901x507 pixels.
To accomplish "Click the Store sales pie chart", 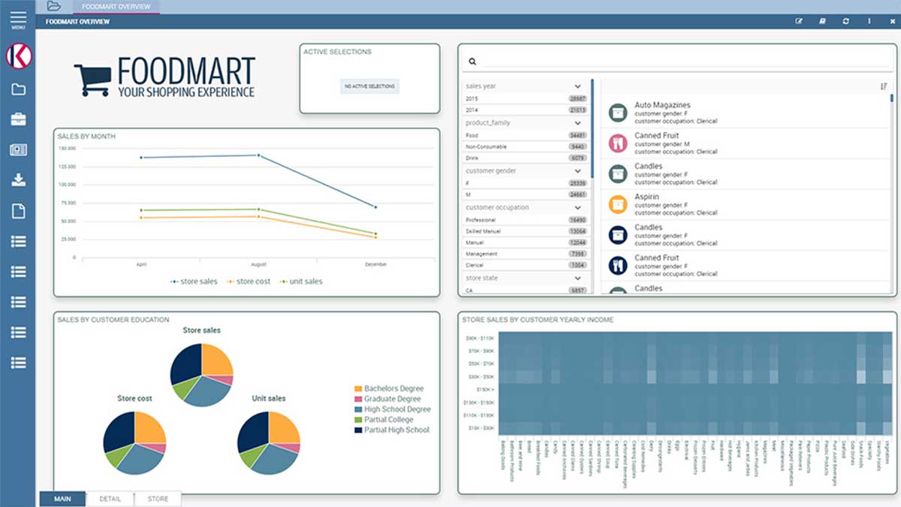I will click(201, 375).
